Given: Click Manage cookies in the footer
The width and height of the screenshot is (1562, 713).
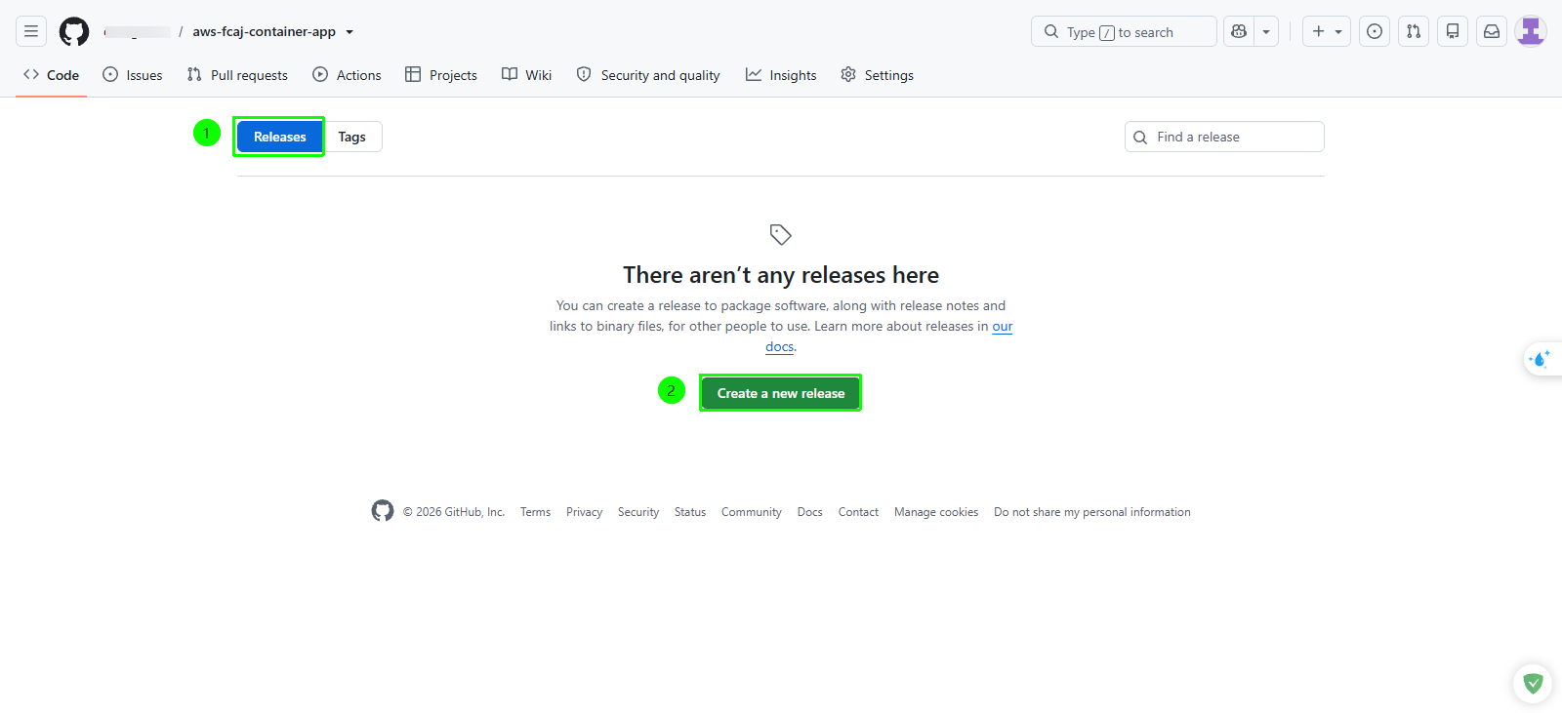Looking at the screenshot, I should (x=936, y=512).
